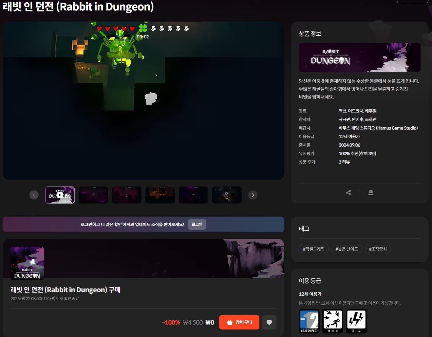Click the page title "래빗 인 던전 (Rabbit in Dungeon)"

(x=78, y=7)
